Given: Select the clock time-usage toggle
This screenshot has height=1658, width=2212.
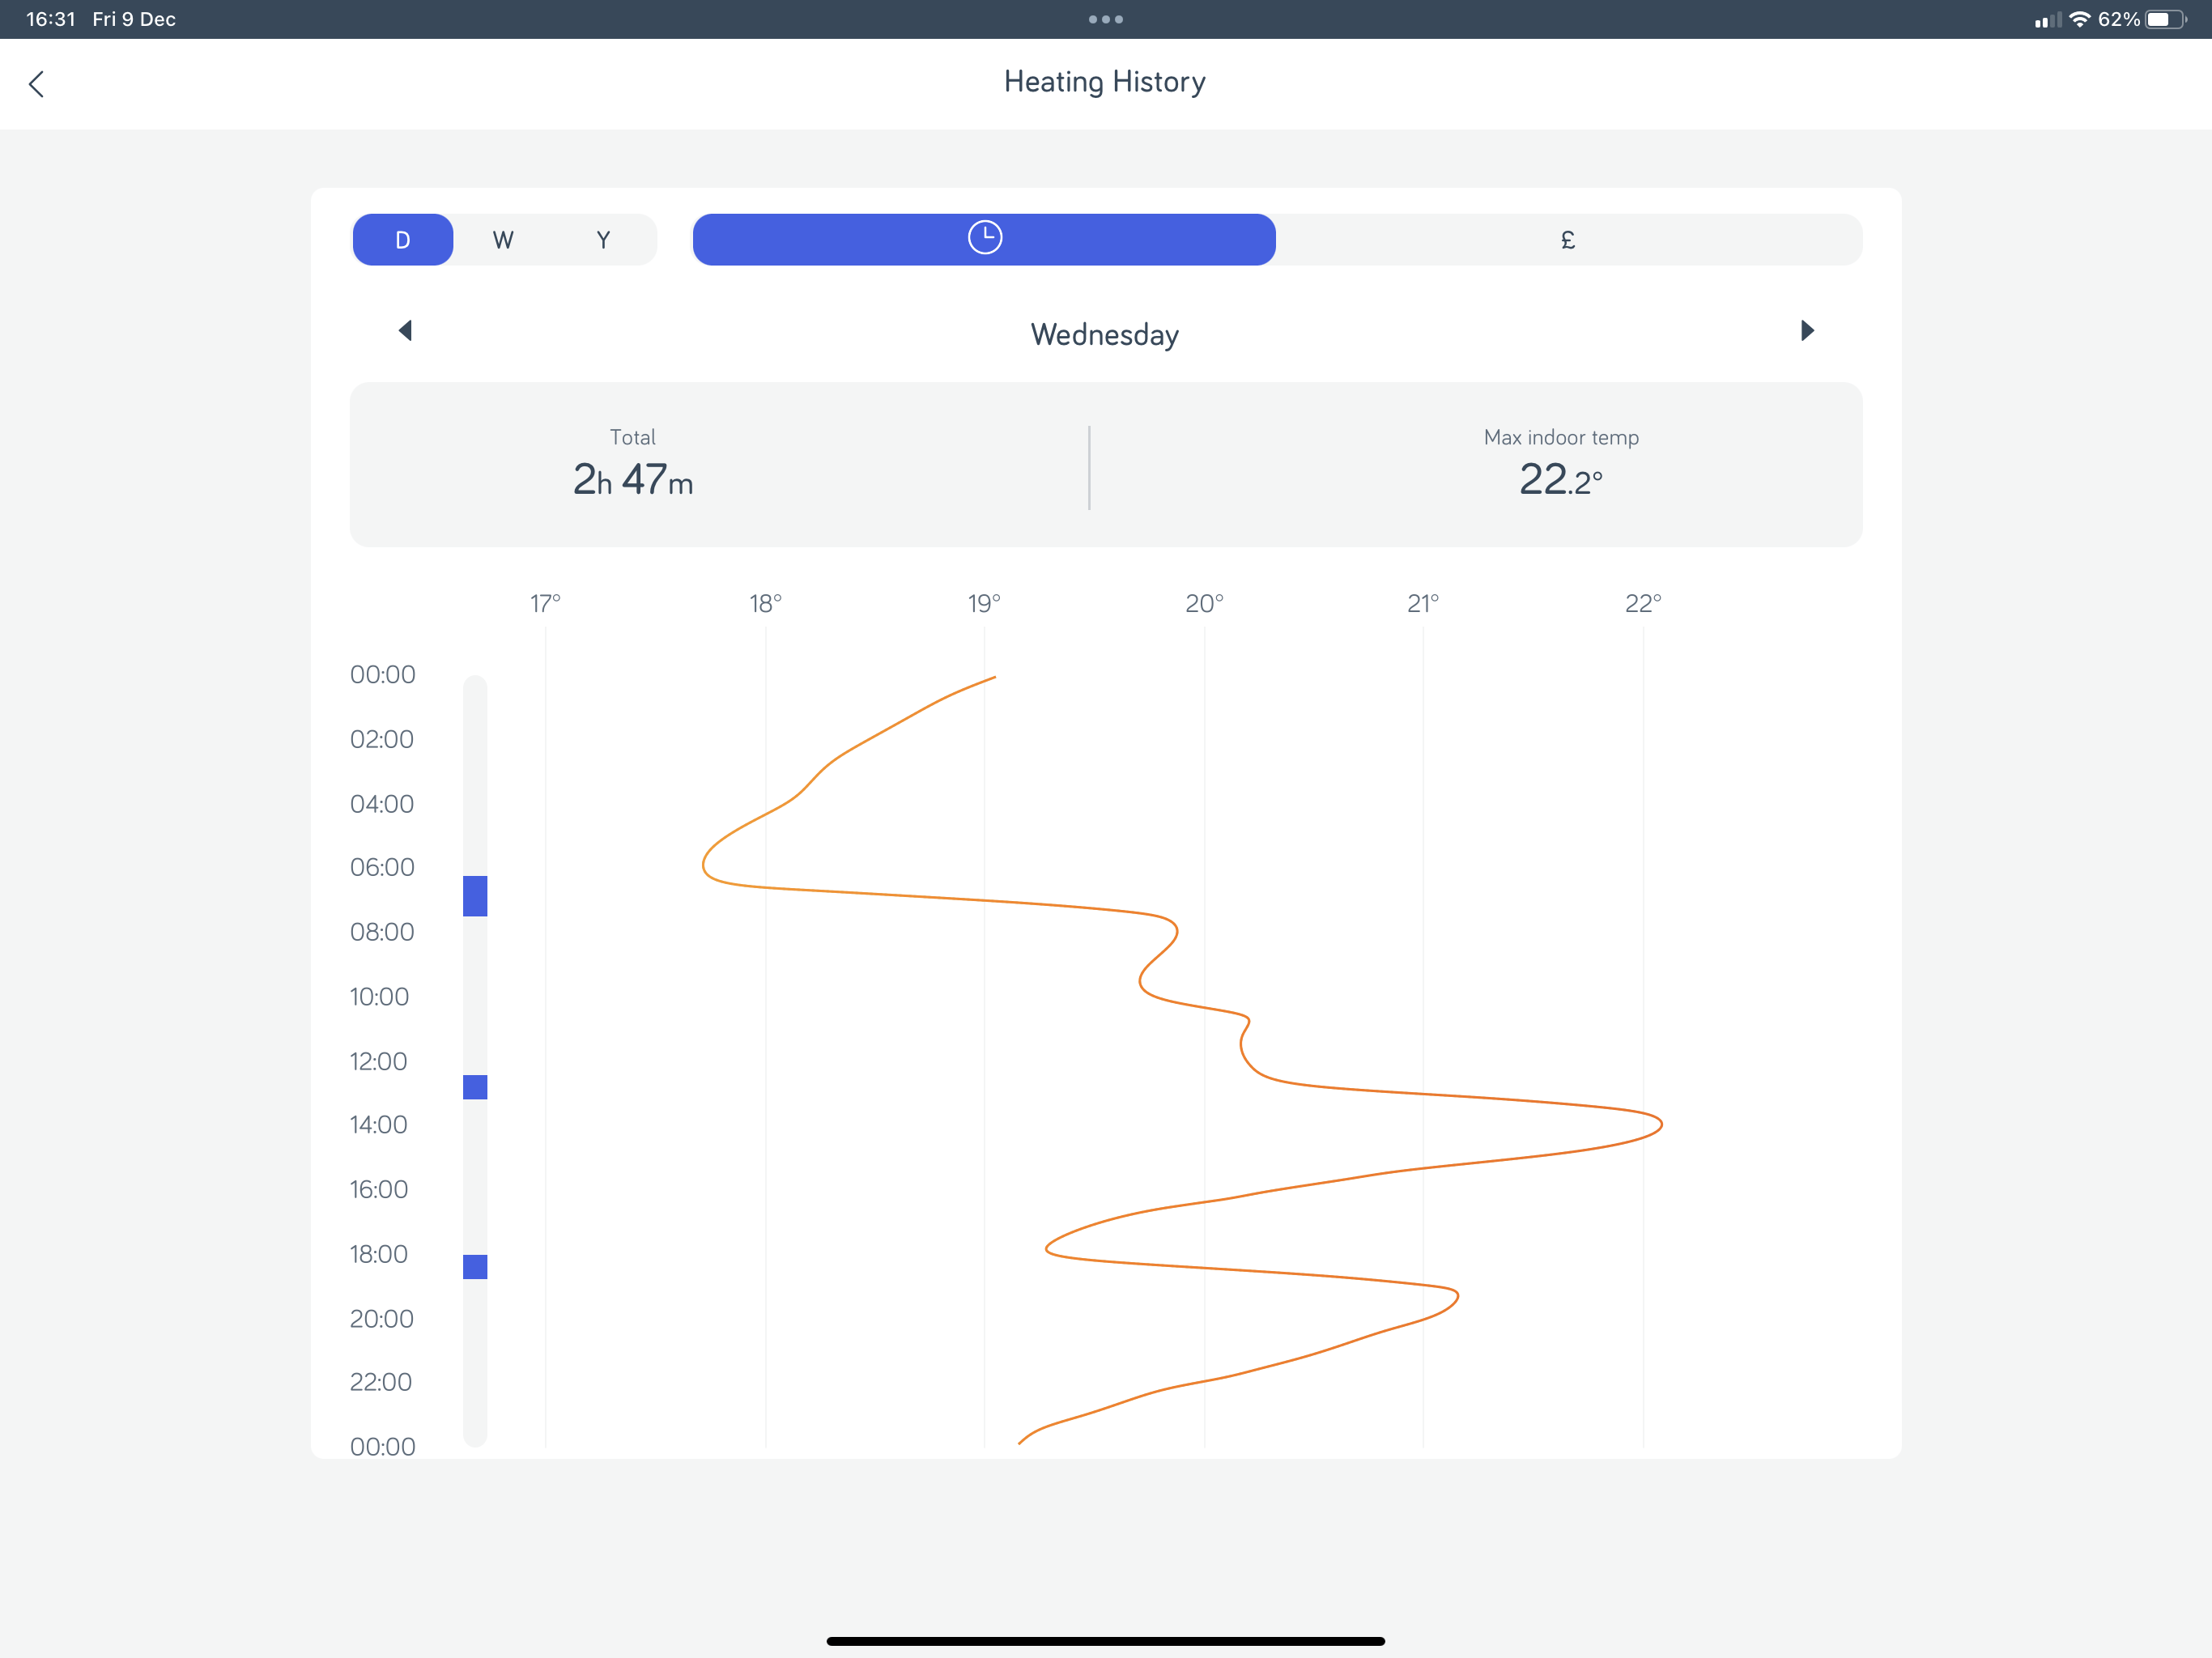Looking at the screenshot, I should coord(984,239).
